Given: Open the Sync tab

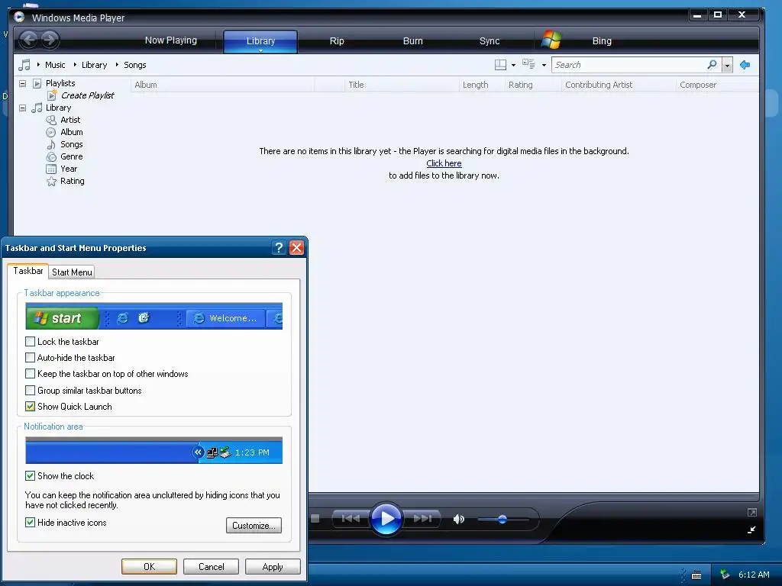Looking at the screenshot, I should coord(490,41).
